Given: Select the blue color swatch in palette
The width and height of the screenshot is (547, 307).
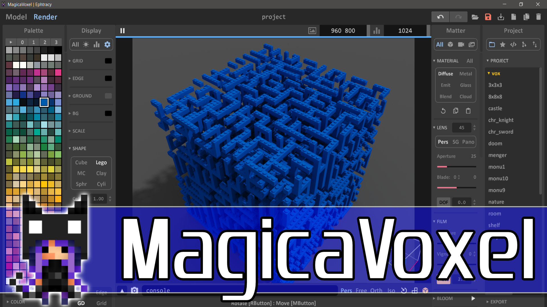Looking at the screenshot, I should [44, 102].
